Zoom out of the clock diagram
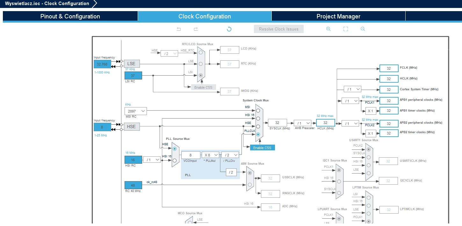 363,29
